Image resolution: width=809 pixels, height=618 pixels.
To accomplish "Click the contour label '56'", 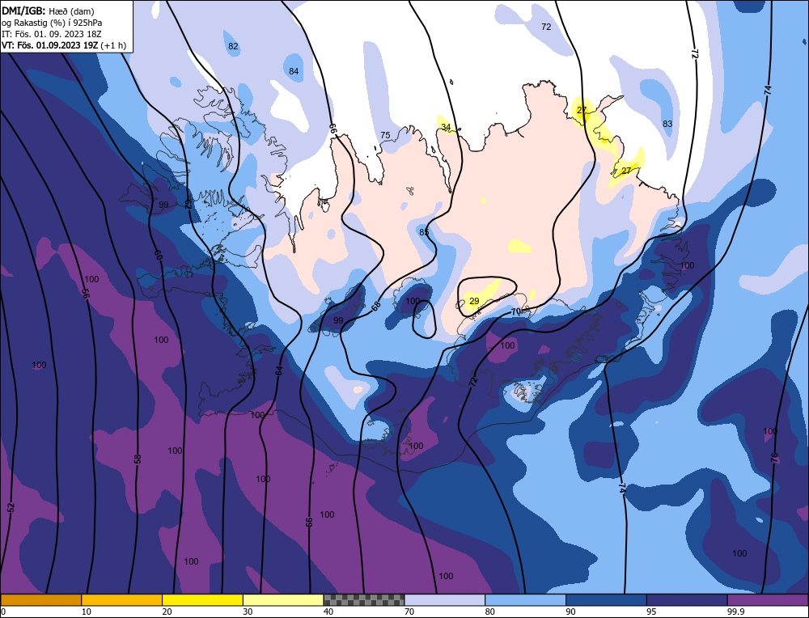I will tap(86, 294).
